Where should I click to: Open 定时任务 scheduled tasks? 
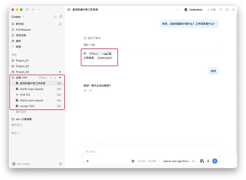point(21,35)
